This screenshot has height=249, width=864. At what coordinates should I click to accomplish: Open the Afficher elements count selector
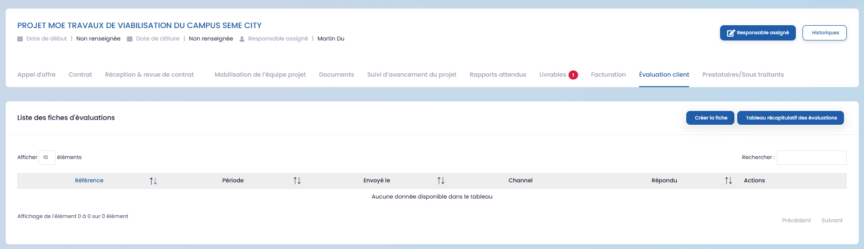pos(47,158)
